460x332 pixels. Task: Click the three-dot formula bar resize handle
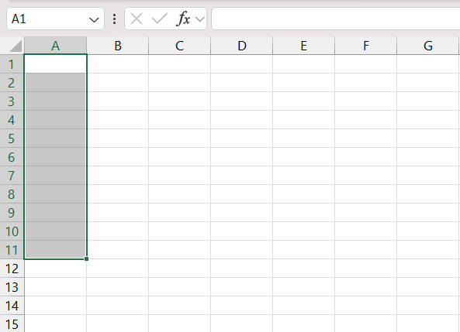[114, 19]
